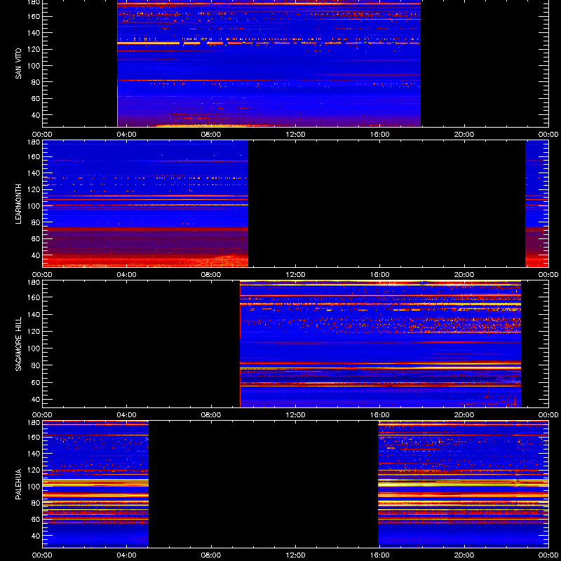Image resolution: width=561 pixels, height=561 pixels.
Task: Select the 140 frequency label on Learmonth axis
Action: [x=35, y=173]
